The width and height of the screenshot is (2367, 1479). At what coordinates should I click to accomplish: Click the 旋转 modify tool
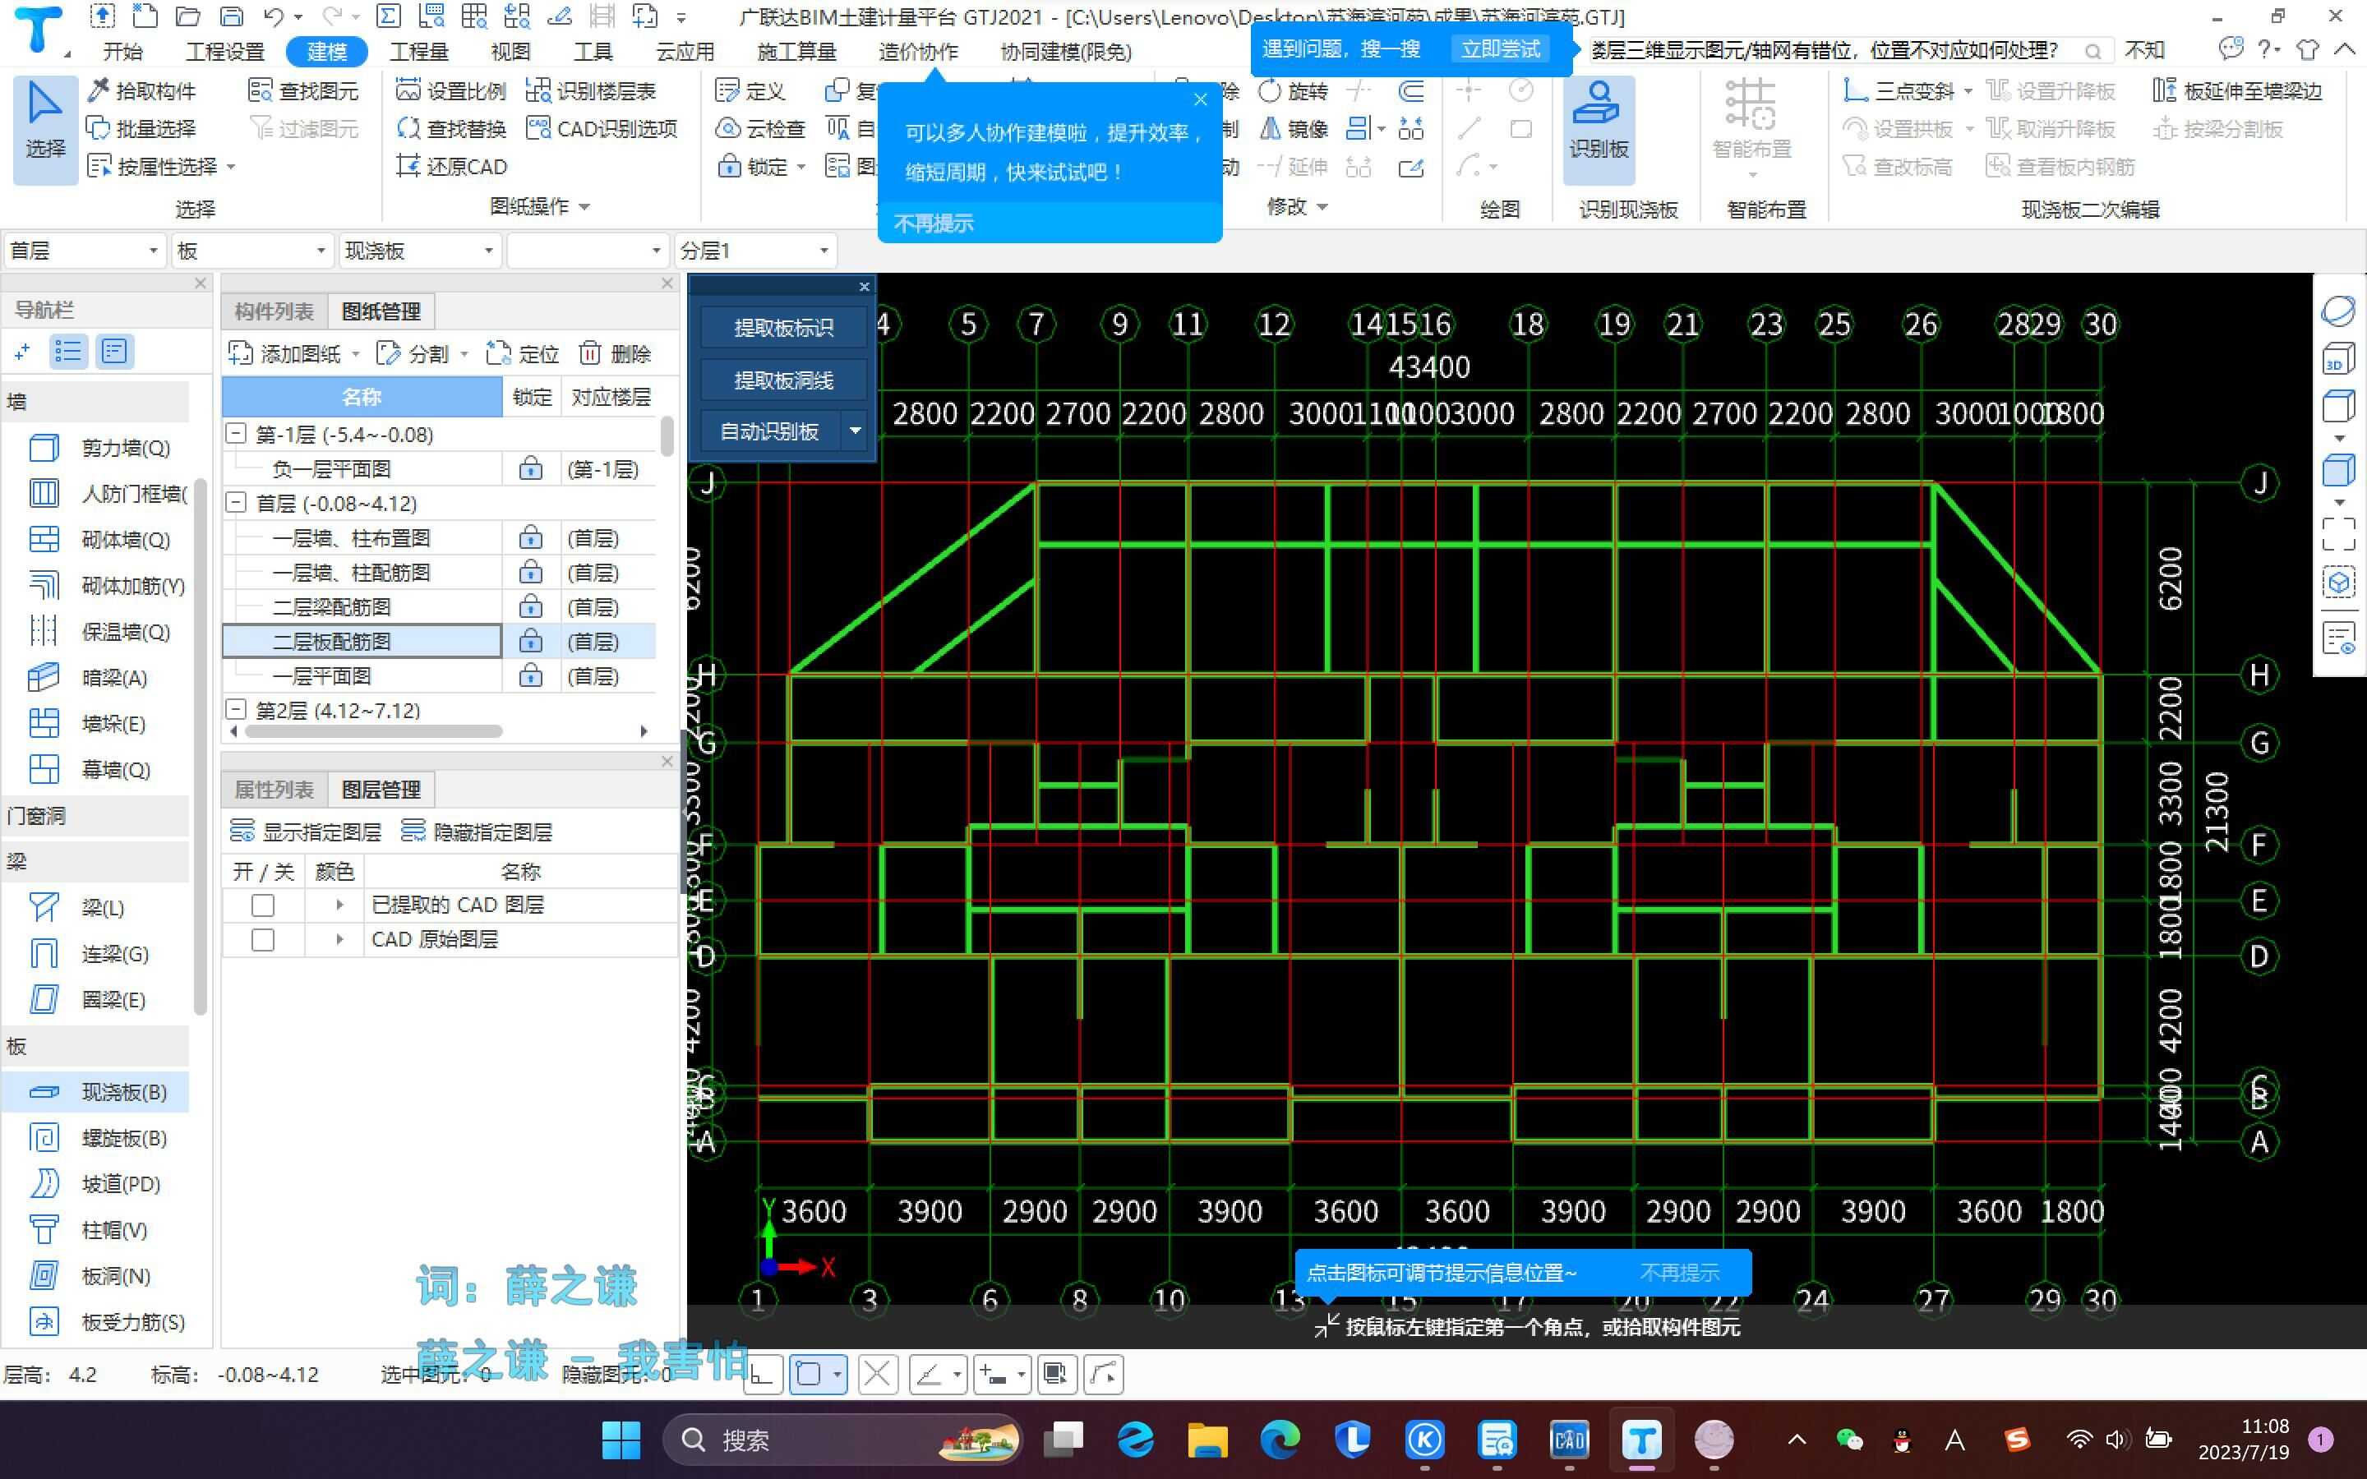point(1292,91)
